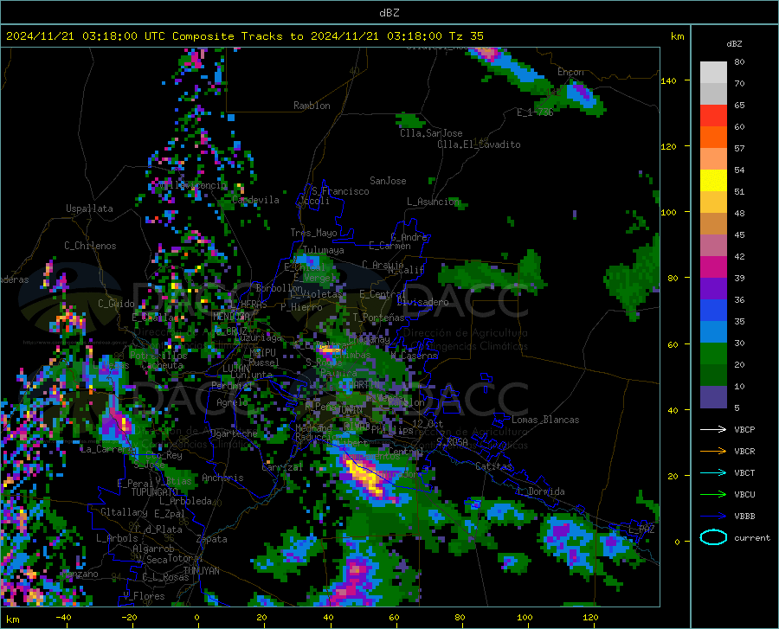
Task: Click the 'L_Dormida' map label
Action: click(541, 491)
